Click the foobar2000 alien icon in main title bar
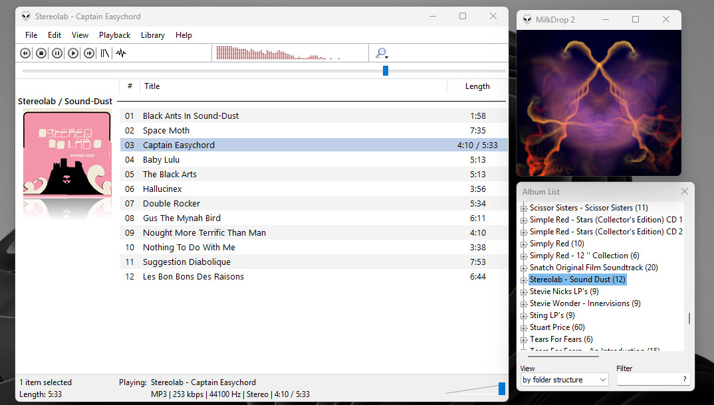This screenshot has width=714, height=405. point(26,17)
